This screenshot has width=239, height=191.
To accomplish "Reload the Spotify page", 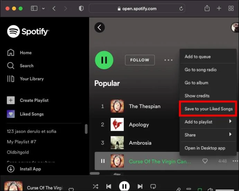I will click(x=181, y=9).
